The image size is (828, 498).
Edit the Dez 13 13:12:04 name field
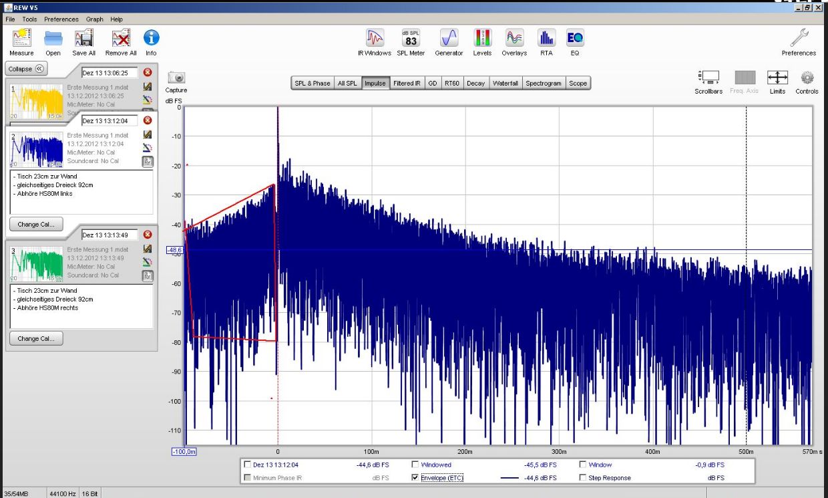(x=110, y=121)
